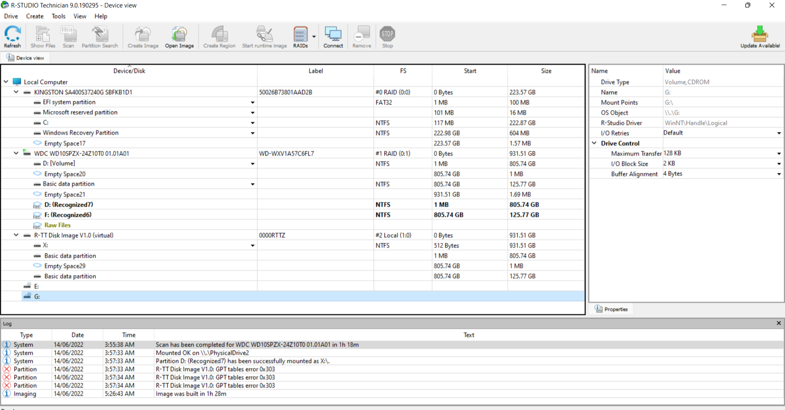785x410 pixels.
Task: Switch to the Device view tab
Action: (25, 58)
